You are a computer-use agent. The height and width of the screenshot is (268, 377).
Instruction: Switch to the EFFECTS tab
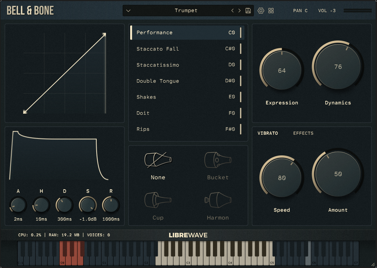303,133
